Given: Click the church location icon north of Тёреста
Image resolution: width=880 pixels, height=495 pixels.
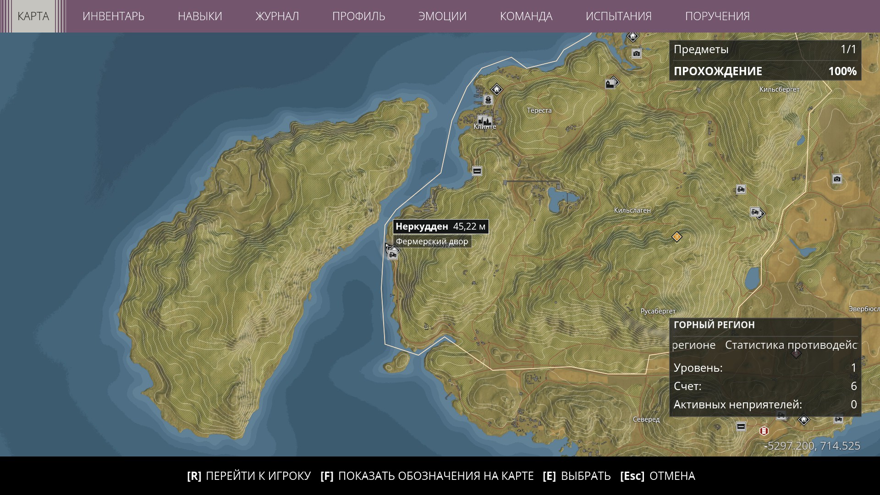Looking at the screenshot, I should point(610,84).
